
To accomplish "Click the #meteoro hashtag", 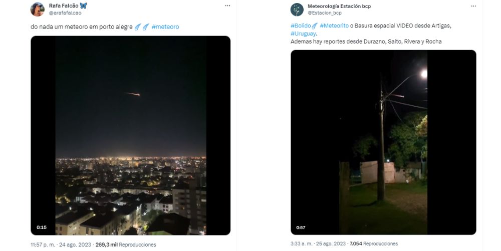I will [x=165, y=26].
